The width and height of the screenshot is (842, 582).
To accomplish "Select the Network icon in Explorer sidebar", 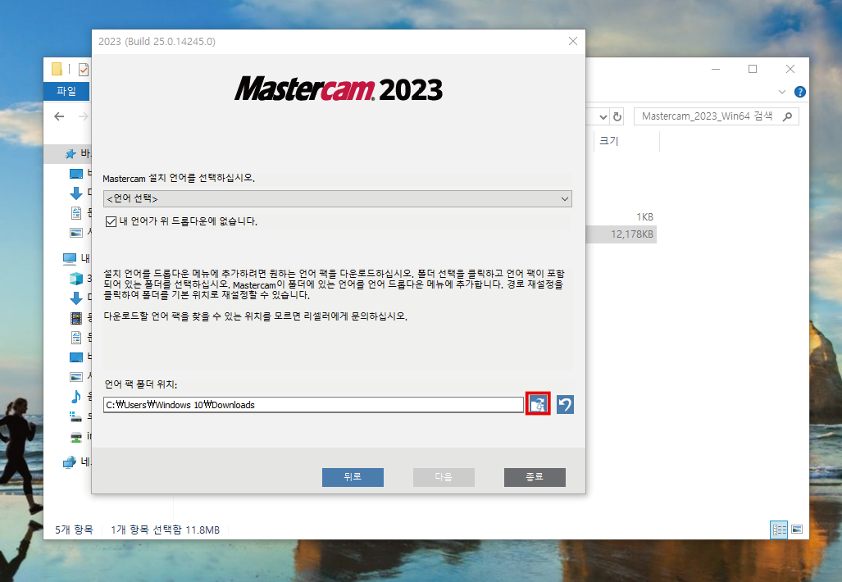I will [69, 462].
